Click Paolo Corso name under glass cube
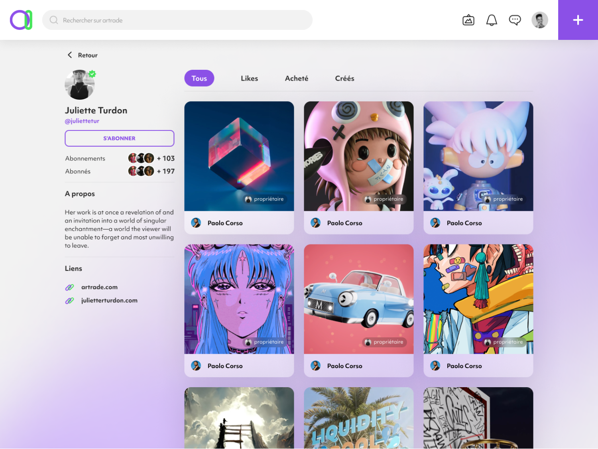Screen dimensions: 598x449 225,223
